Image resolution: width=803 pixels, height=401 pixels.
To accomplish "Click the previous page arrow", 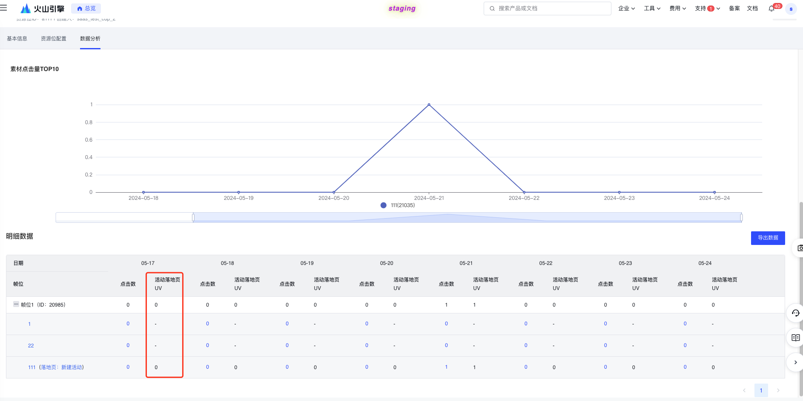I will (x=744, y=390).
